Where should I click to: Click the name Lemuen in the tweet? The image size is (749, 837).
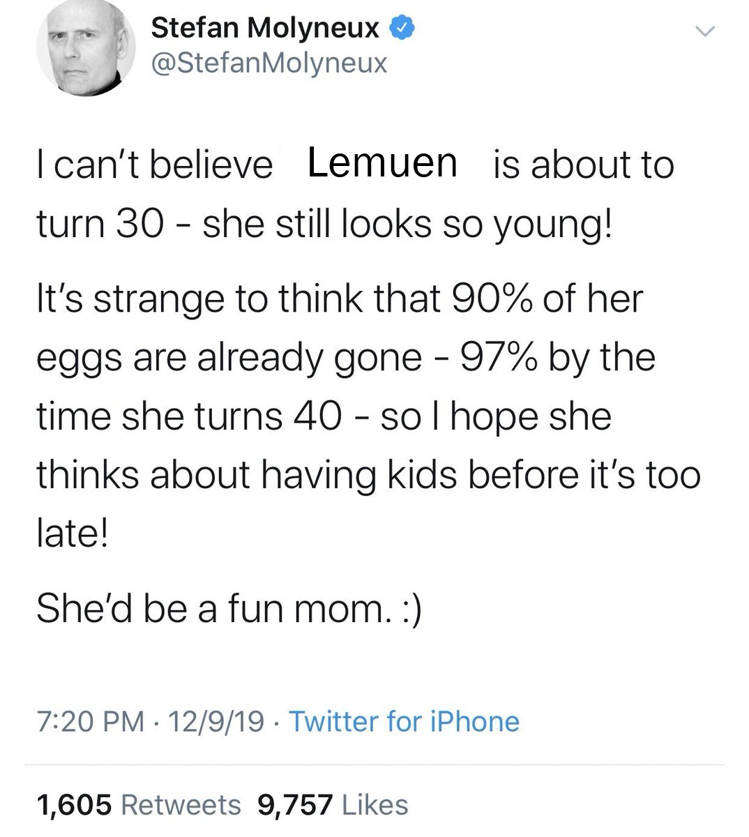coord(382,163)
